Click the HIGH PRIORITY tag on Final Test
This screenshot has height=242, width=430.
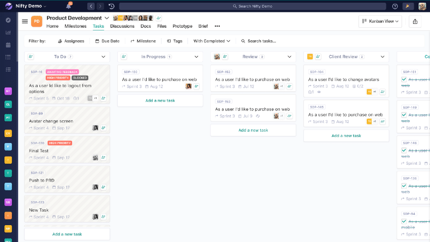click(60, 143)
